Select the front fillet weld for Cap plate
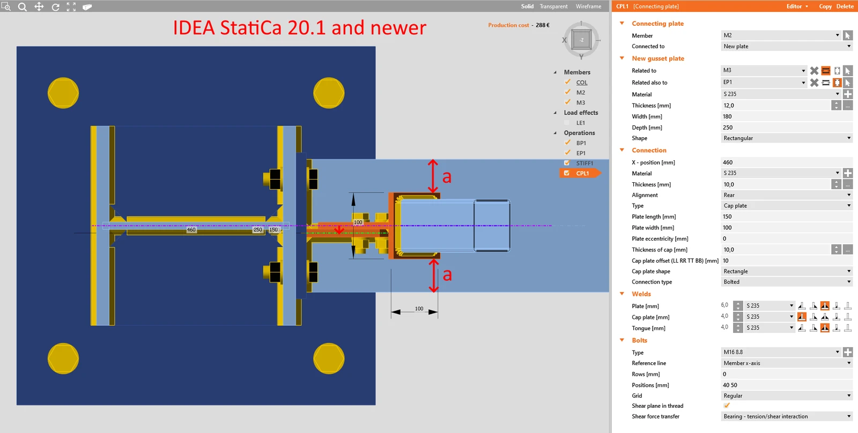Screen dimensions: 858x433 point(802,317)
